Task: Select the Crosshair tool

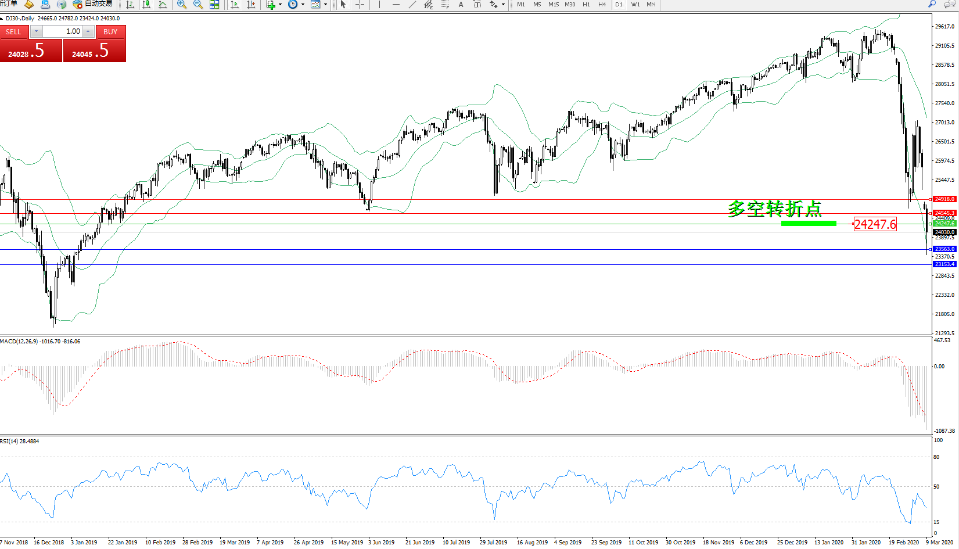Action: (x=360, y=5)
